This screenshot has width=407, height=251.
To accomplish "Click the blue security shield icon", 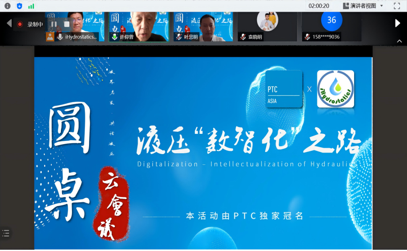I will coord(19,6).
